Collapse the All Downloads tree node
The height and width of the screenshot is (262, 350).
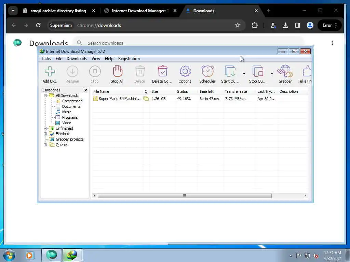[45, 96]
